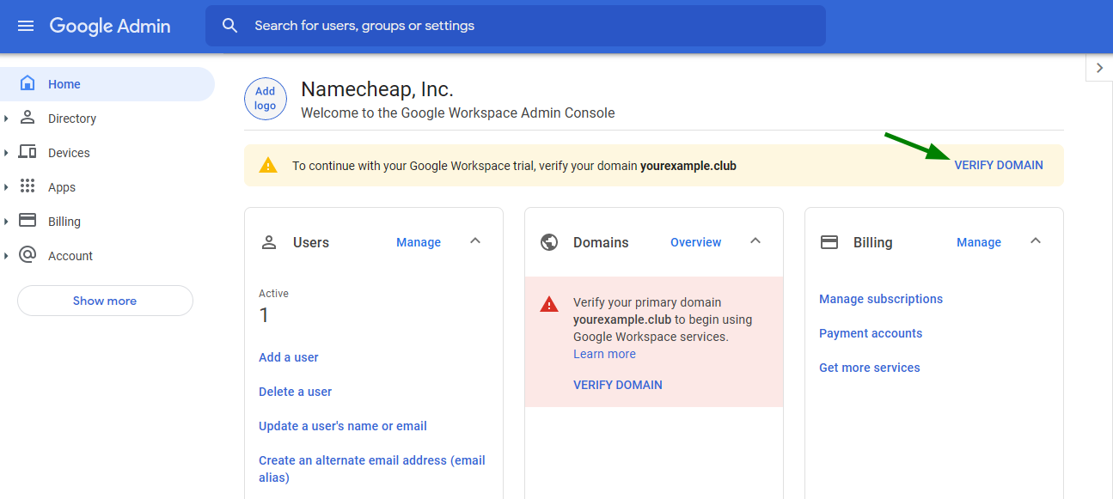Image resolution: width=1113 pixels, height=499 pixels.
Task: Click the Active user count 1
Action: click(x=264, y=315)
